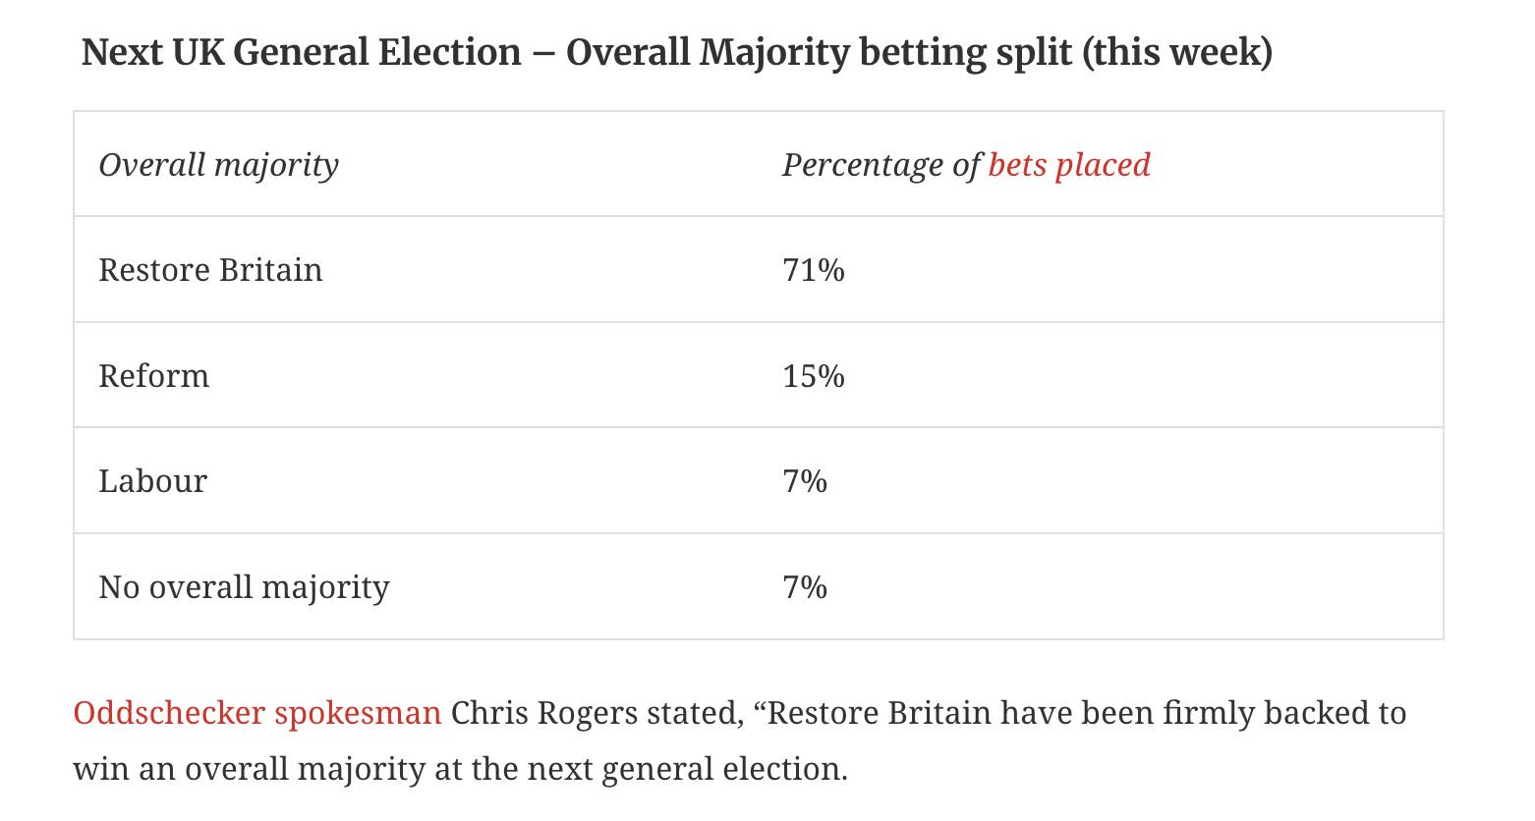
Task: Click the "Percentage of" header text
Action: tap(881, 165)
